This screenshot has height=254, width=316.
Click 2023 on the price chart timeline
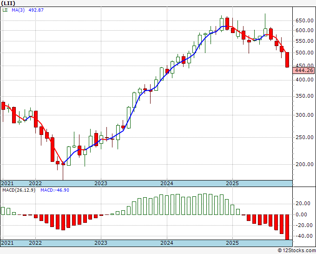coord(101,183)
